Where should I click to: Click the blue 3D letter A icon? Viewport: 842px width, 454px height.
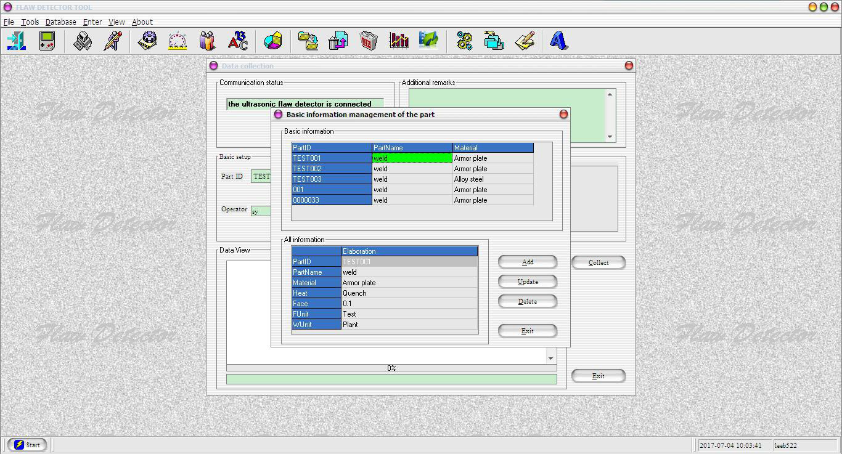pyautogui.click(x=558, y=41)
